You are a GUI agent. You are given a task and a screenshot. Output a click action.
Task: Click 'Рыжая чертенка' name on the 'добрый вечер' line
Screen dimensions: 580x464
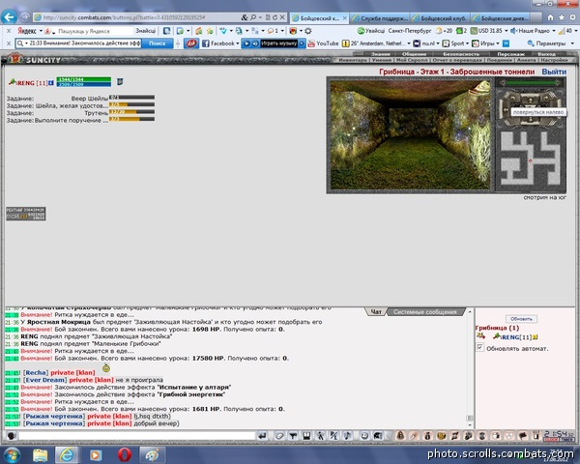point(54,423)
